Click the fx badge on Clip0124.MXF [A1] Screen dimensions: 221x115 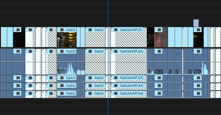(116, 51)
